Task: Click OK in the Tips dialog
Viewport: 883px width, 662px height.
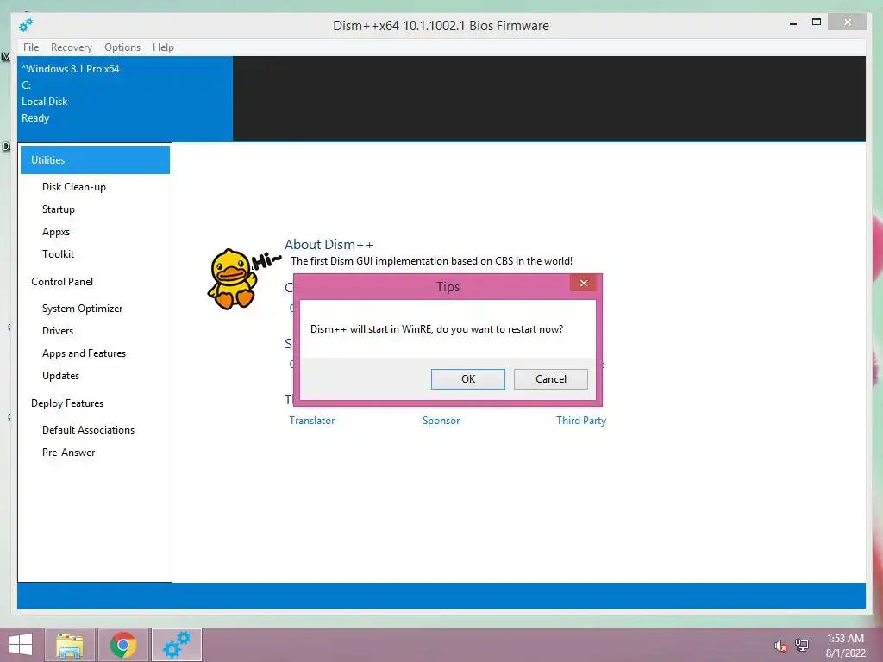Action: coord(468,379)
